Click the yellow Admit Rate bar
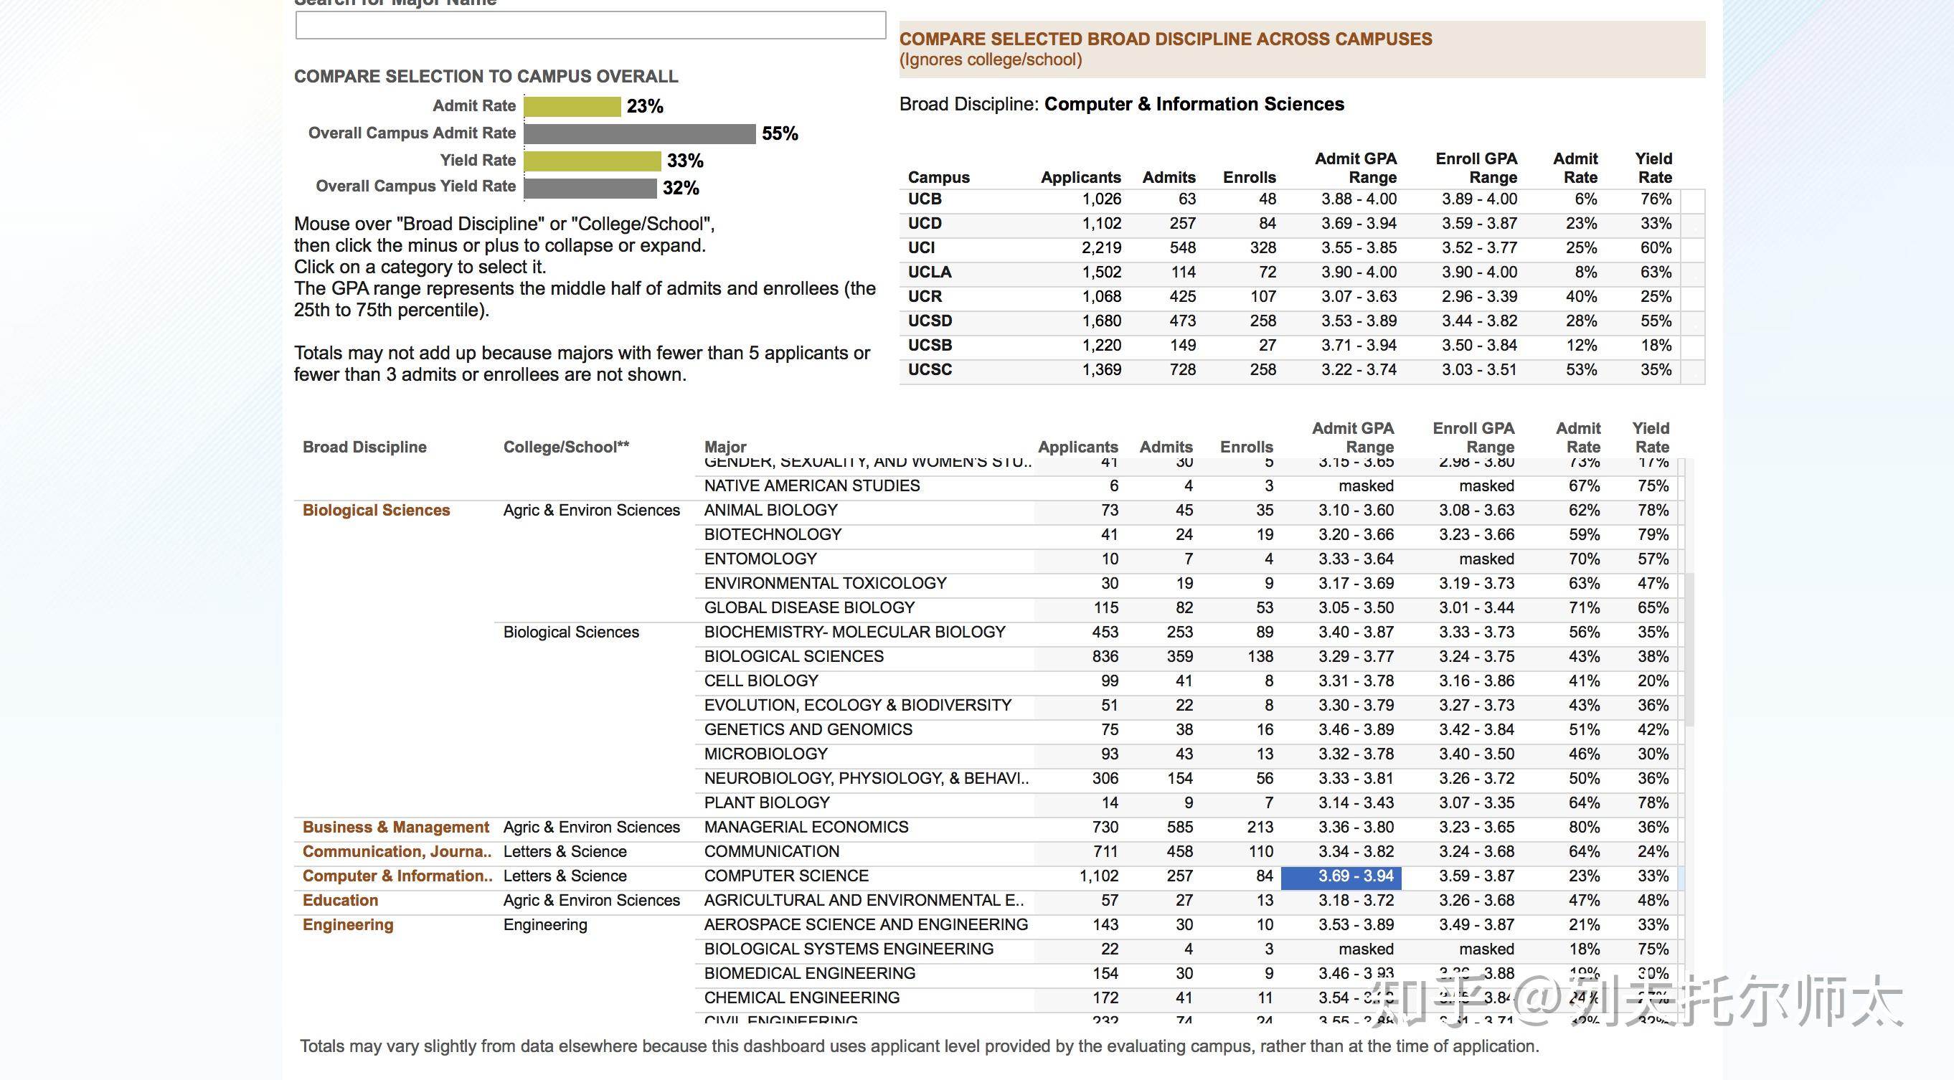The width and height of the screenshot is (1954, 1080). click(x=572, y=107)
